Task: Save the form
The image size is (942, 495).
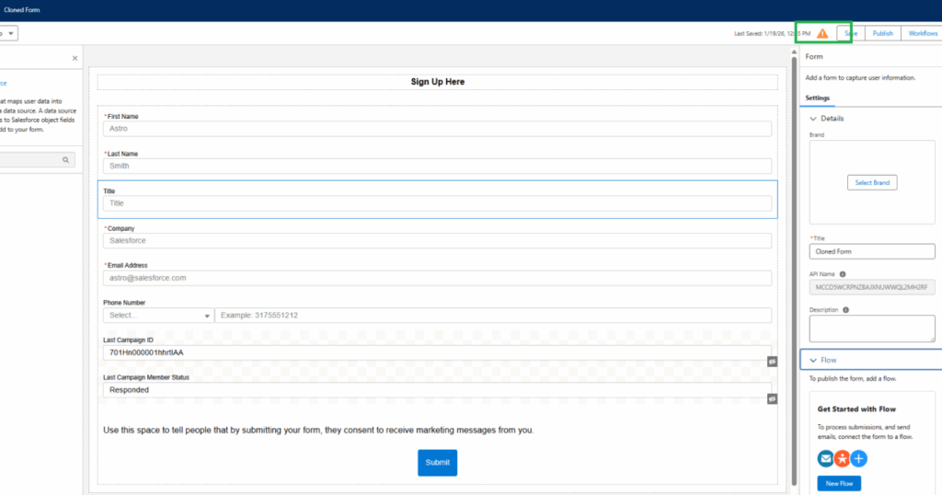Action: click(x=851, y=34)
